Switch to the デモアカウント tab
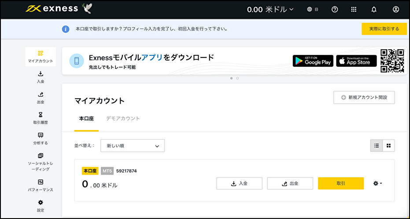This screenshot has height=219, width=410. (123, 118)
